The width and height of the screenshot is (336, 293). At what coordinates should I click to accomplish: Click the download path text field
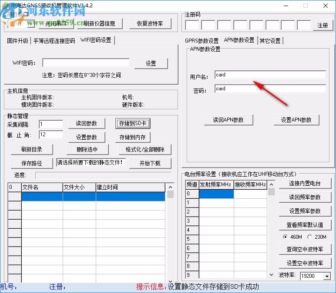pyautogui.click(x=91, y=162)
